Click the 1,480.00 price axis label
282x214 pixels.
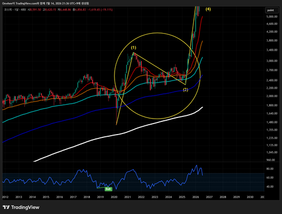(272, 122)
